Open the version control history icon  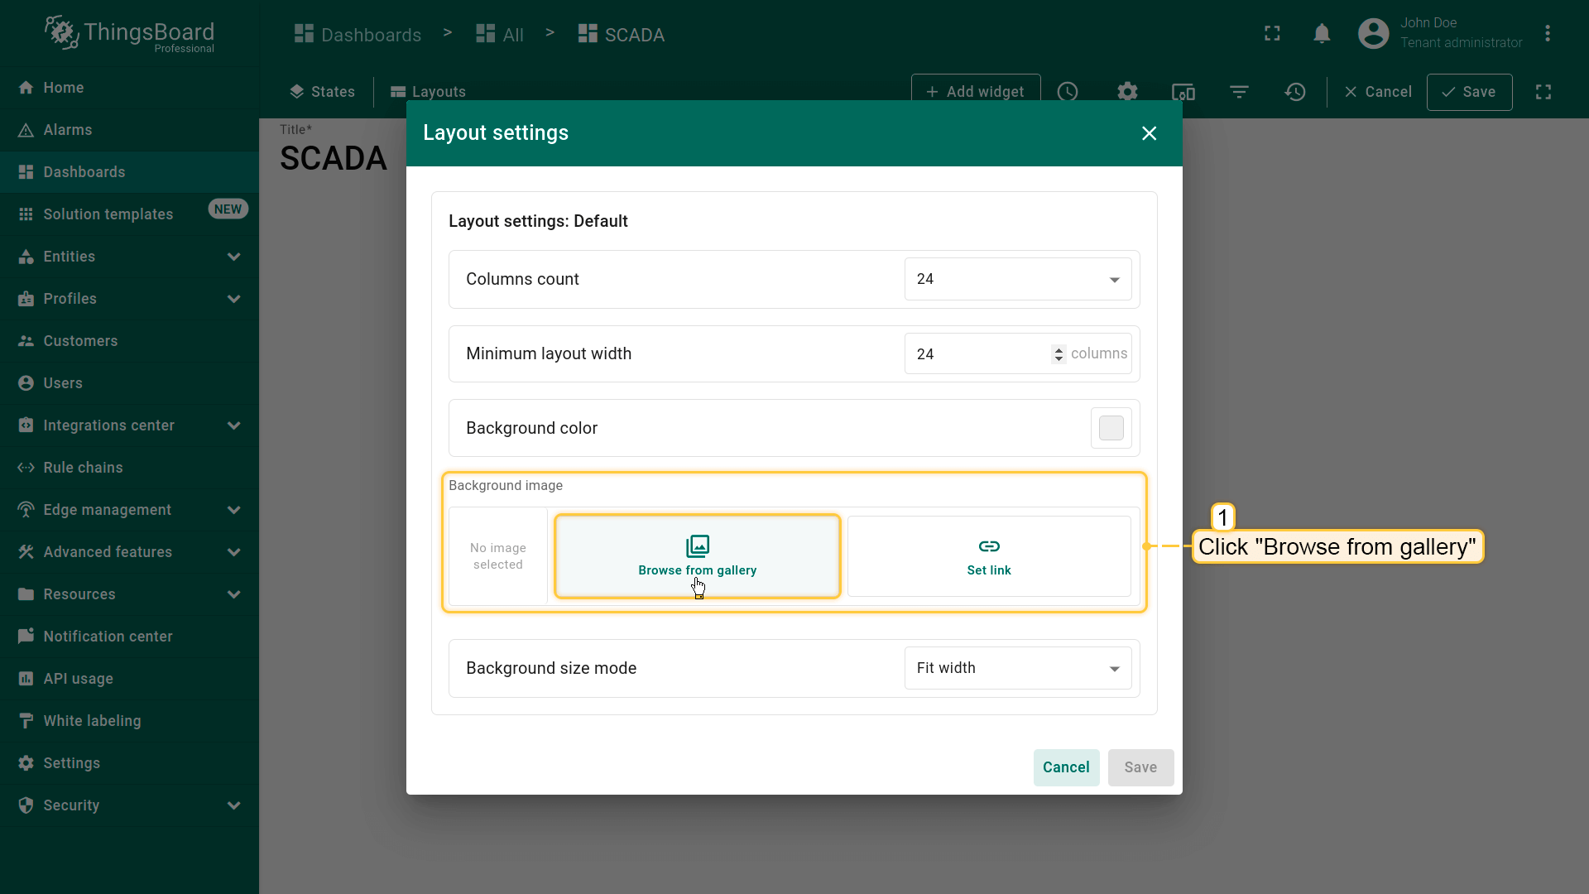pos(1295,92)
